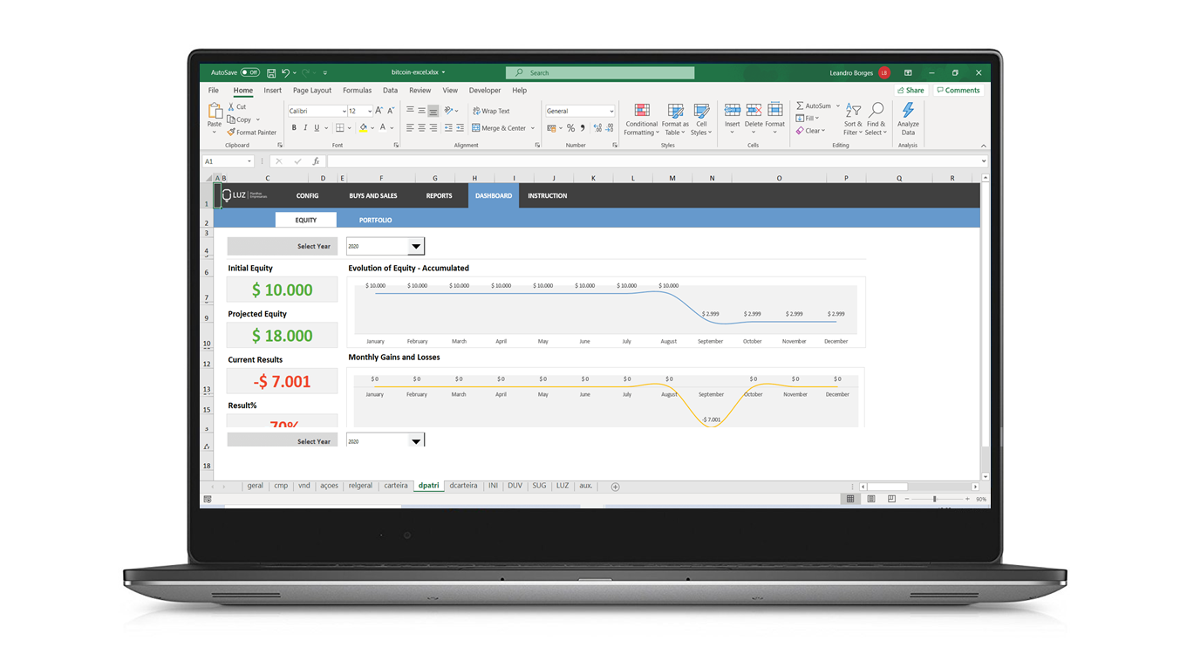The height and width of the screenshot is (668, 1180).
Task: Click the New Sheet plus icon
Action: click(615, 487)
